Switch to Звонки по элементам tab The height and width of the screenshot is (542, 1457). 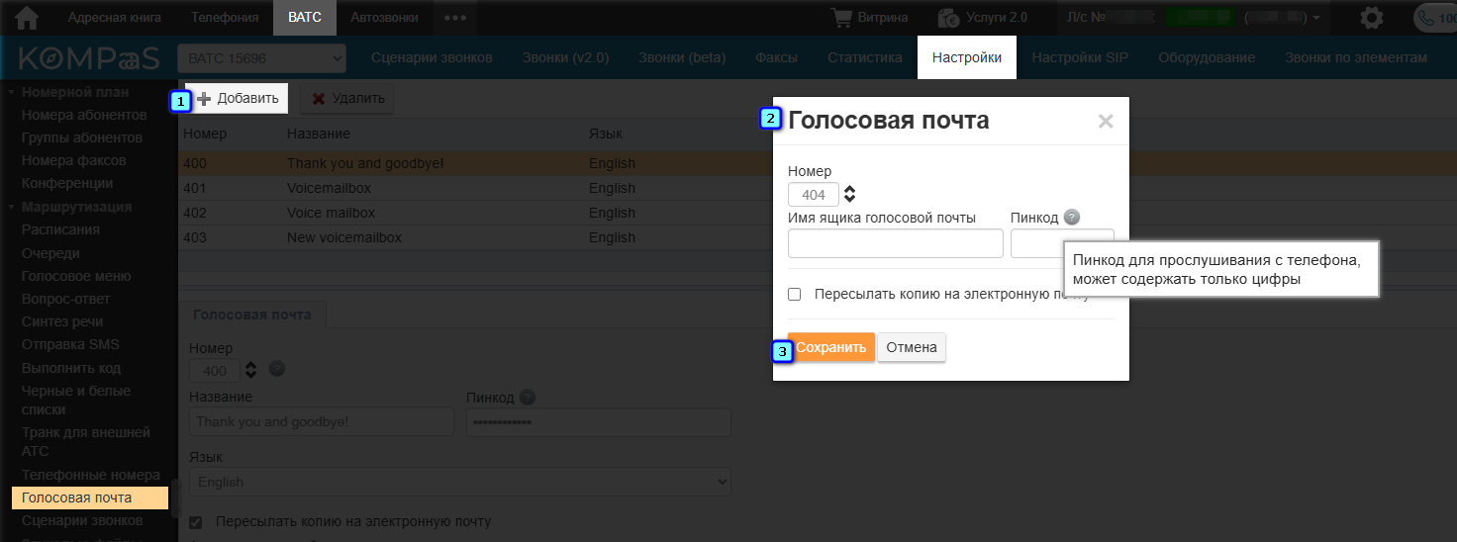click(x=1356, y=57)
